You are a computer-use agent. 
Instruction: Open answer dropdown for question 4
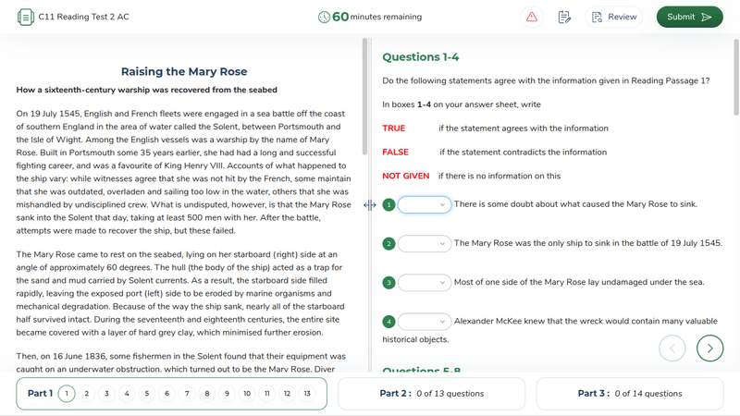click(x=425, y=322)
